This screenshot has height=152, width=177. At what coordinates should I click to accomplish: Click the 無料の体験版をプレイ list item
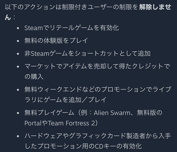point(56,40)
